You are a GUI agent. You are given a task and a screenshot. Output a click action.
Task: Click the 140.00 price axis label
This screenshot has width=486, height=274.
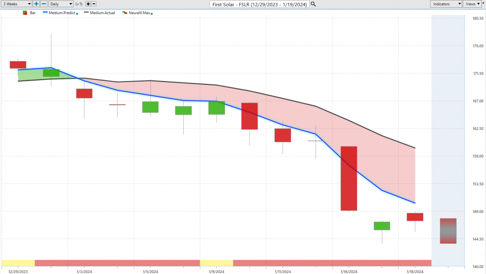[x=477, y=266]
